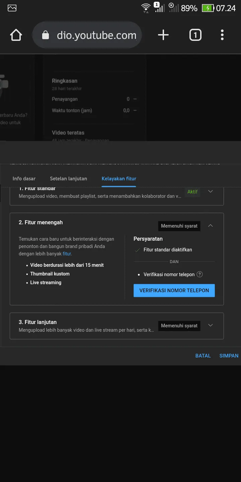Click Ringkasan heading in background dashboard
This screenshot has width=241, height=482.
(x=65, y=81)
